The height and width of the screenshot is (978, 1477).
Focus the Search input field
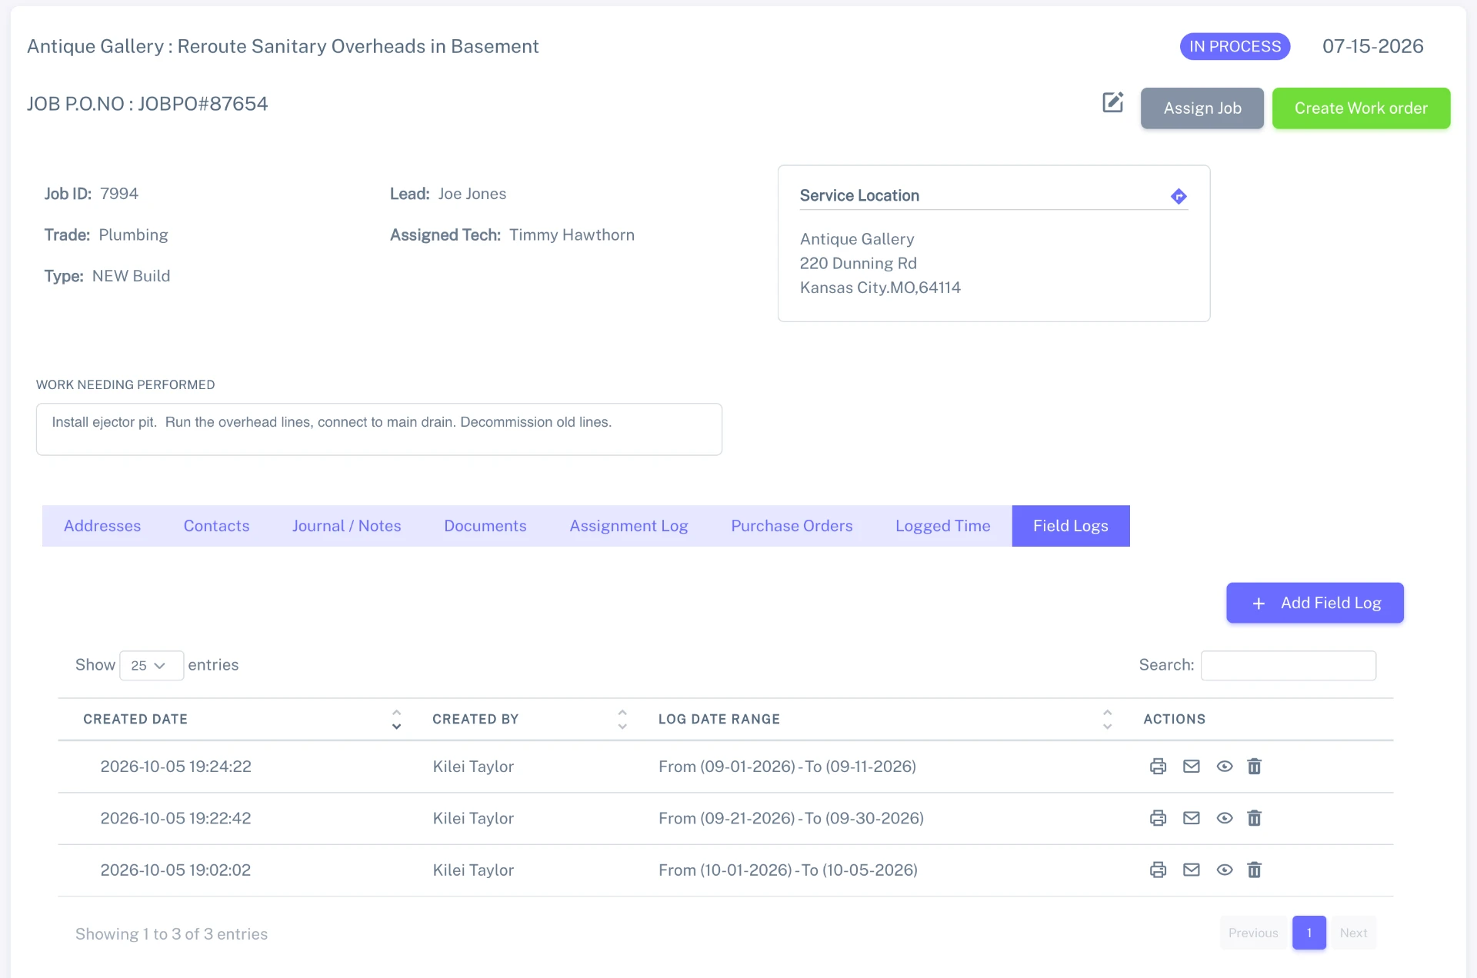pyautogui.click(x=1288, y=666)
